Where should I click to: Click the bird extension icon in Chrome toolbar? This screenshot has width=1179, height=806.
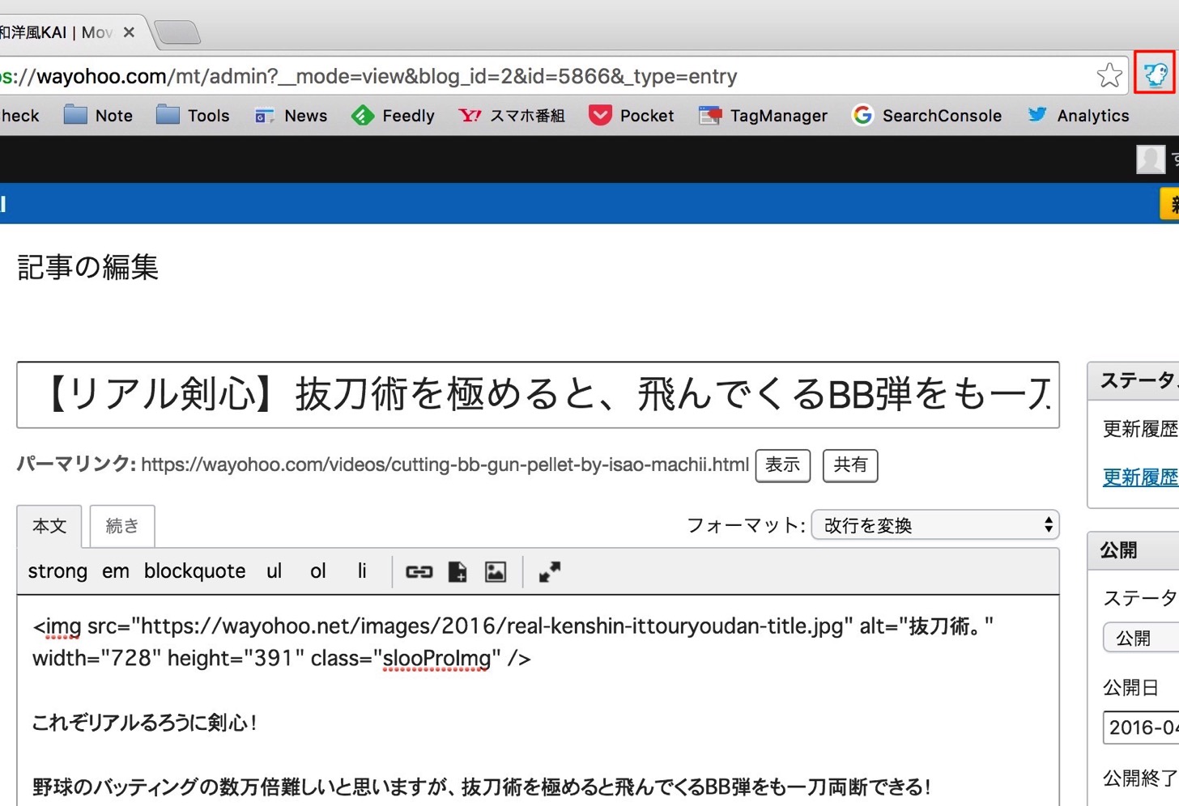click(x=1155, y=75)
